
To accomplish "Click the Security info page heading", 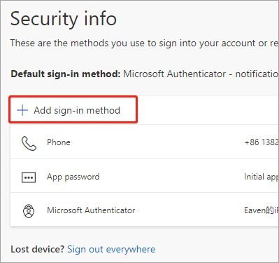I will coord(64,19).
